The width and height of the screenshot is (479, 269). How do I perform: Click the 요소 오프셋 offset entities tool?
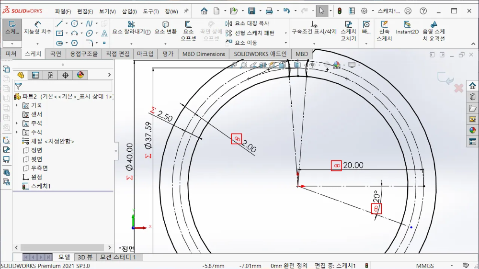pyautogui.click(x=188, y=31)
